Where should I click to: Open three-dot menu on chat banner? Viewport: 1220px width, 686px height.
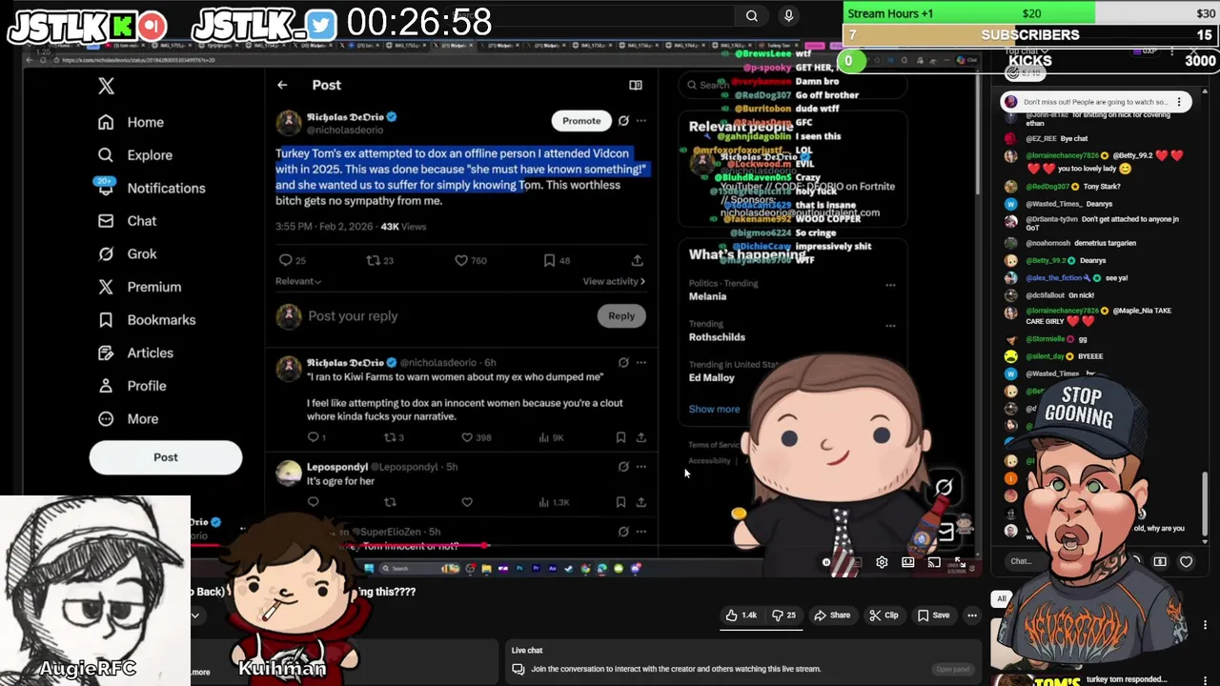(1179, 102)
